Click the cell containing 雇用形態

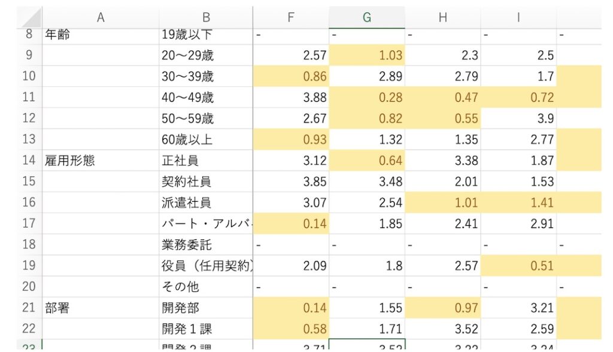[101, 160]
